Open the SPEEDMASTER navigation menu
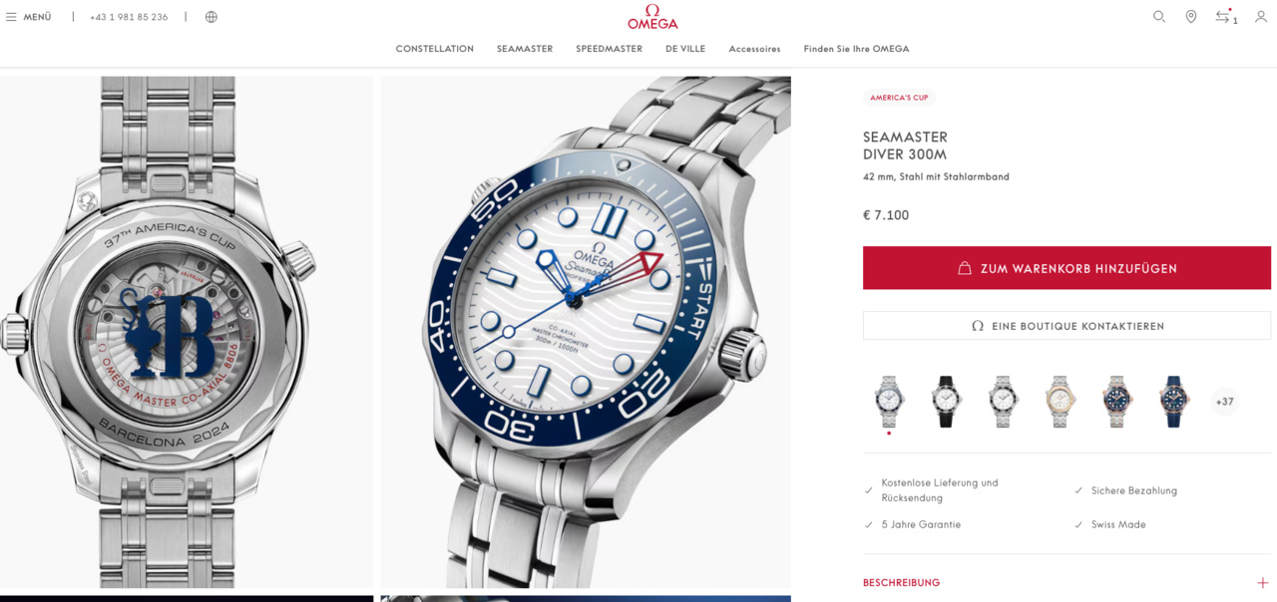Image resolution: width=1277 pixels, height=602 pixels. (609, 49)
